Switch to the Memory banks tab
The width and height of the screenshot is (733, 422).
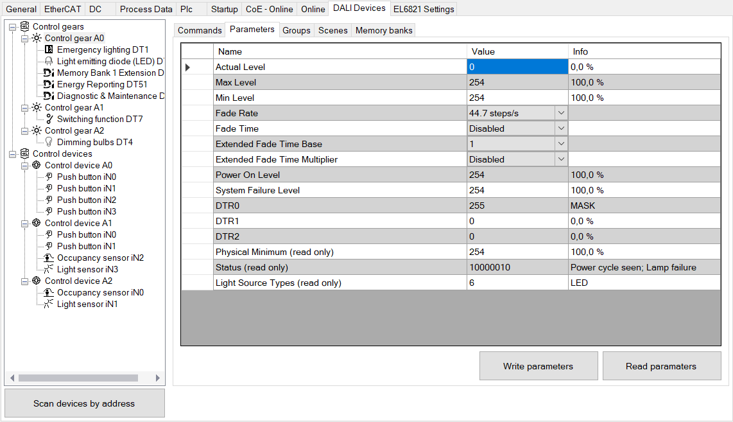point(383,30)
